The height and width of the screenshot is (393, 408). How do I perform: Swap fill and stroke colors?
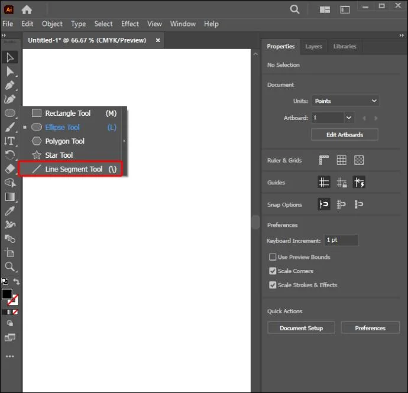[16, 281]
